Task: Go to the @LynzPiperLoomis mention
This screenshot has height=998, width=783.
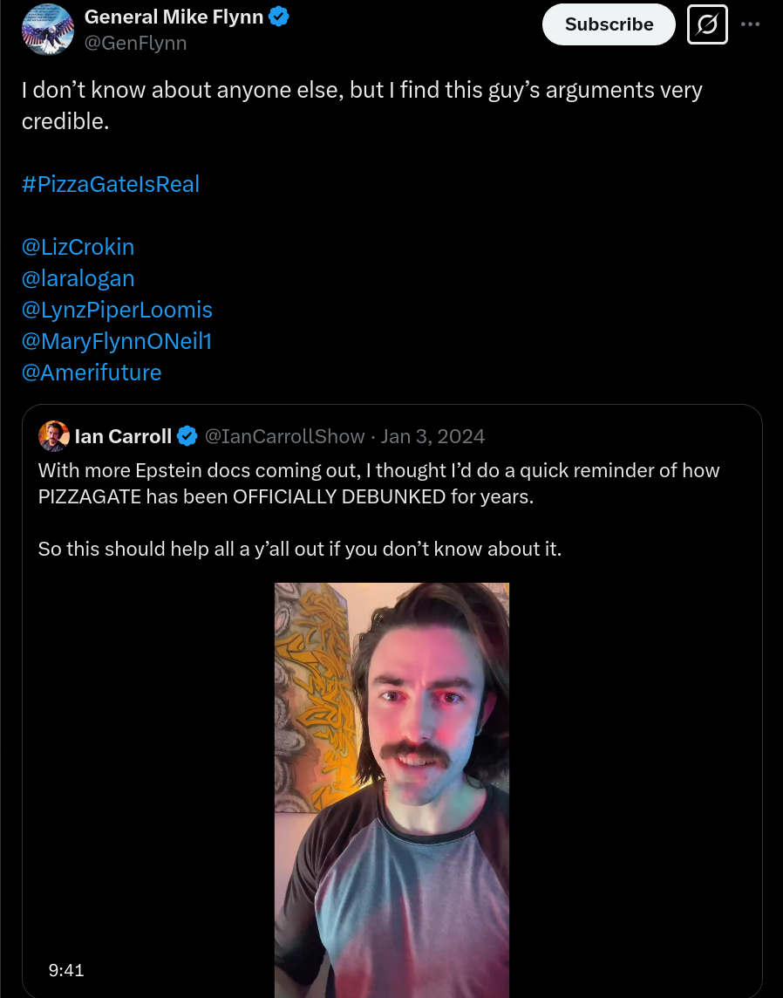Action: [x=117, y=310]
